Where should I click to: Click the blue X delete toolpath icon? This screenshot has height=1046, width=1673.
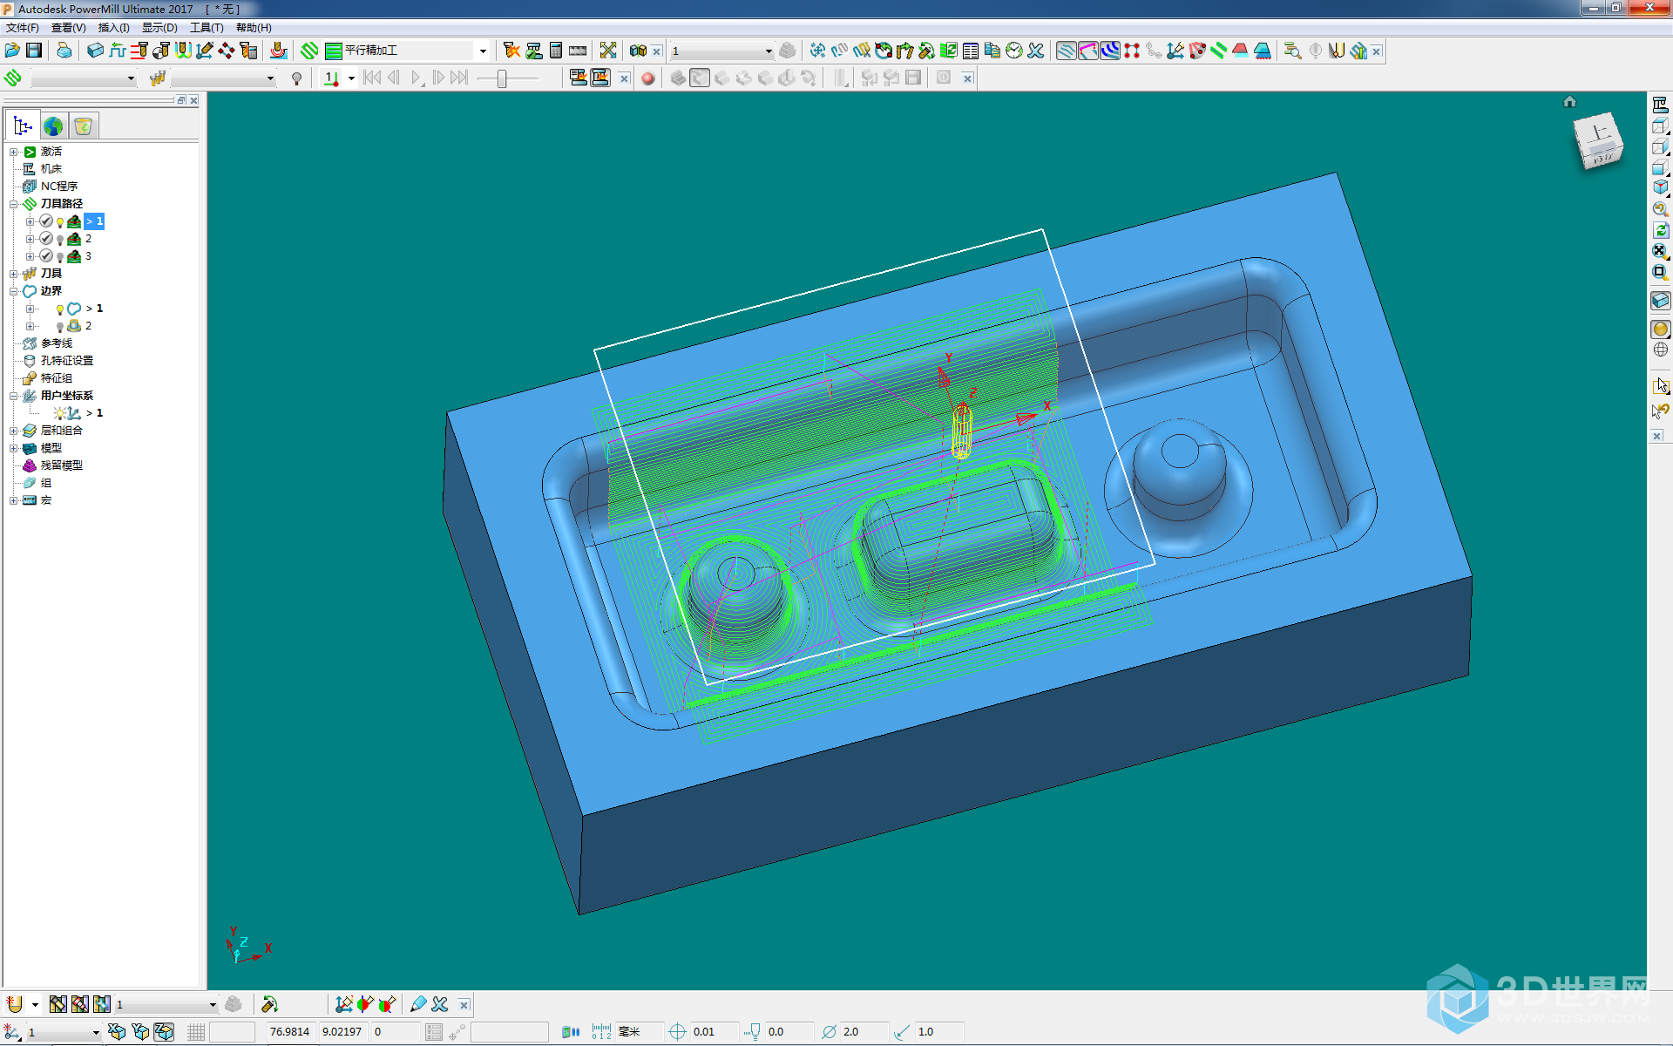pyautogui.click(x=1035, y=51)
